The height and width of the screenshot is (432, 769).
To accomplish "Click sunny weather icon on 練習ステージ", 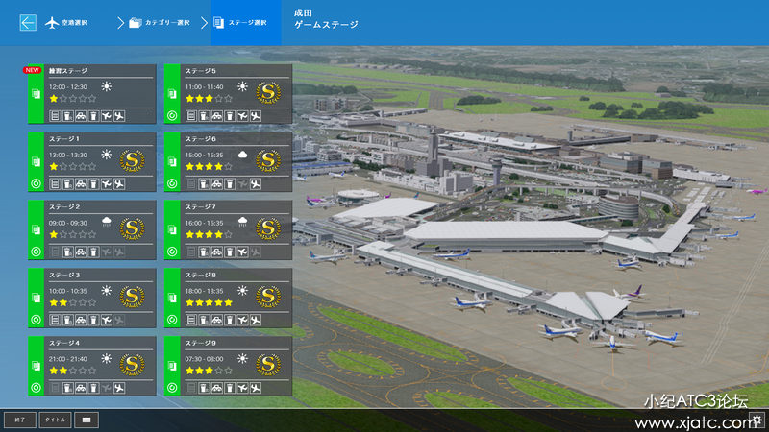I will click(x=106, y=86).
